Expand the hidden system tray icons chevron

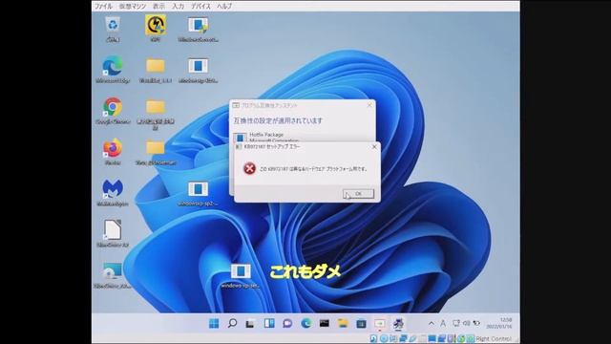(432, 323)
